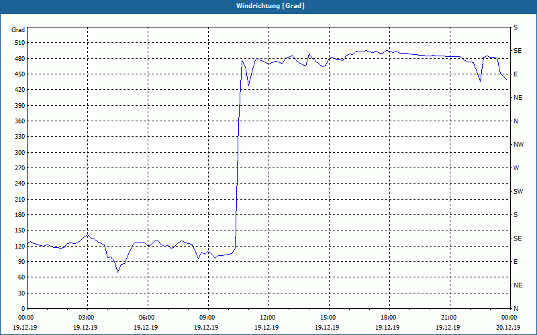Pick the "390" left axis label

(20, 105)
